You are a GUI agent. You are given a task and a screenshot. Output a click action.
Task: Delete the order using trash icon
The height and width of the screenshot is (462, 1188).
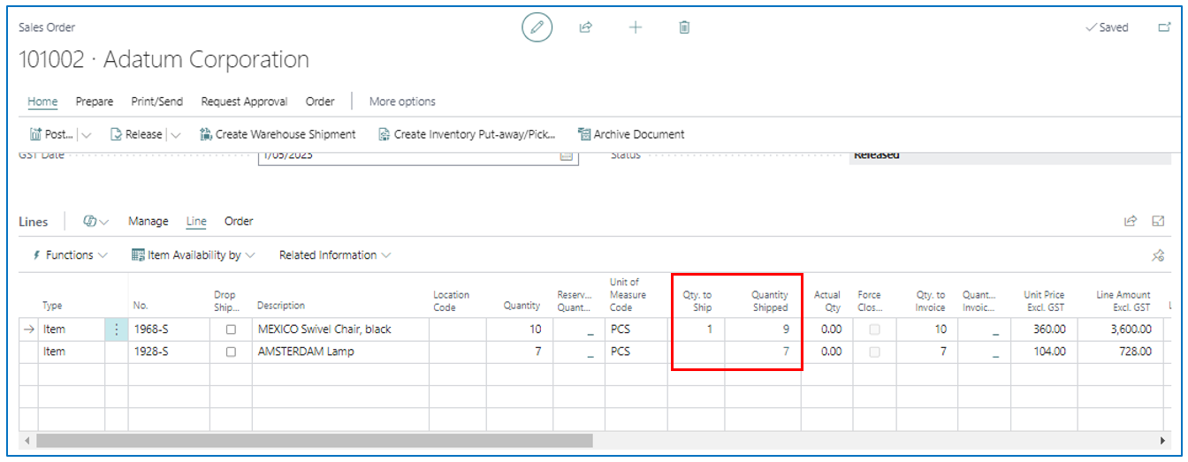[x=684, y=27]
